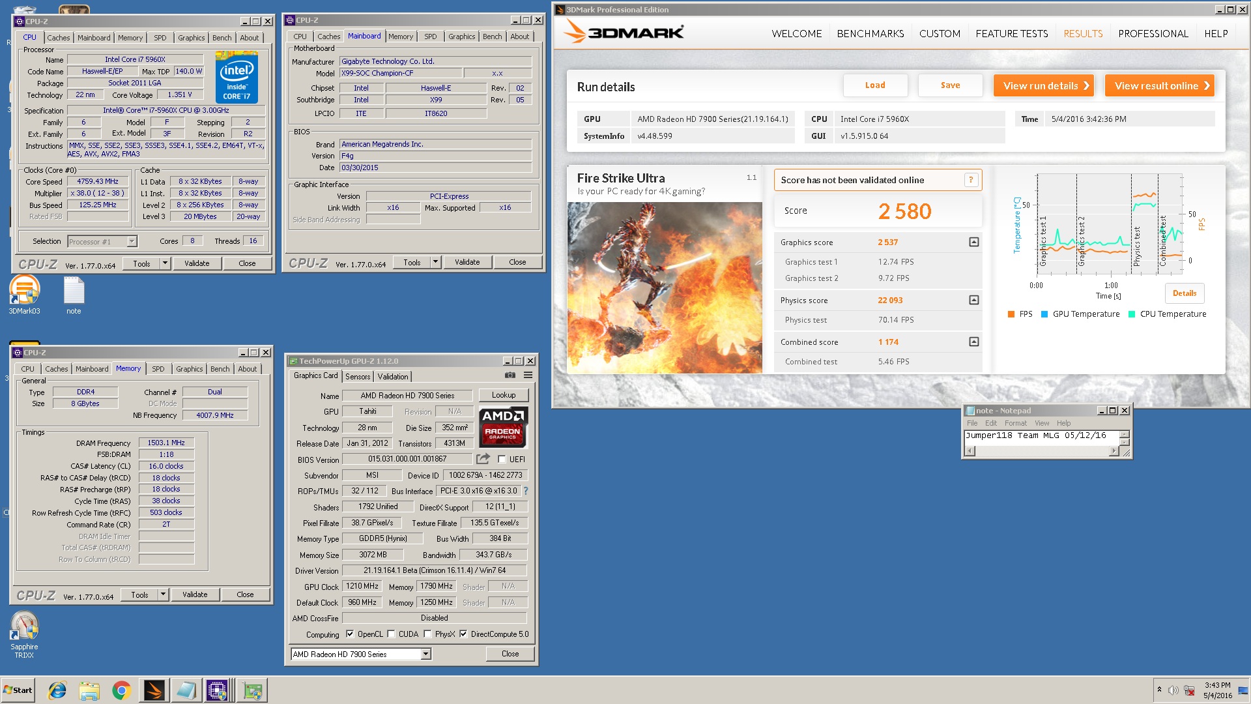Open the BENCHMARKS tab in 3DMark

(870, 34)
